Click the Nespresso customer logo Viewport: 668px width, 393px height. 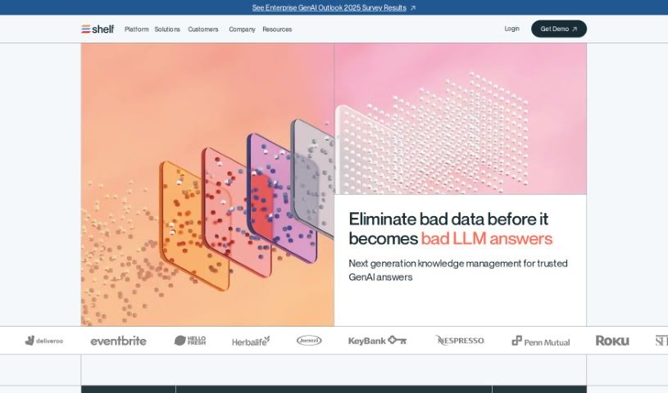click(x=460, y=341)
